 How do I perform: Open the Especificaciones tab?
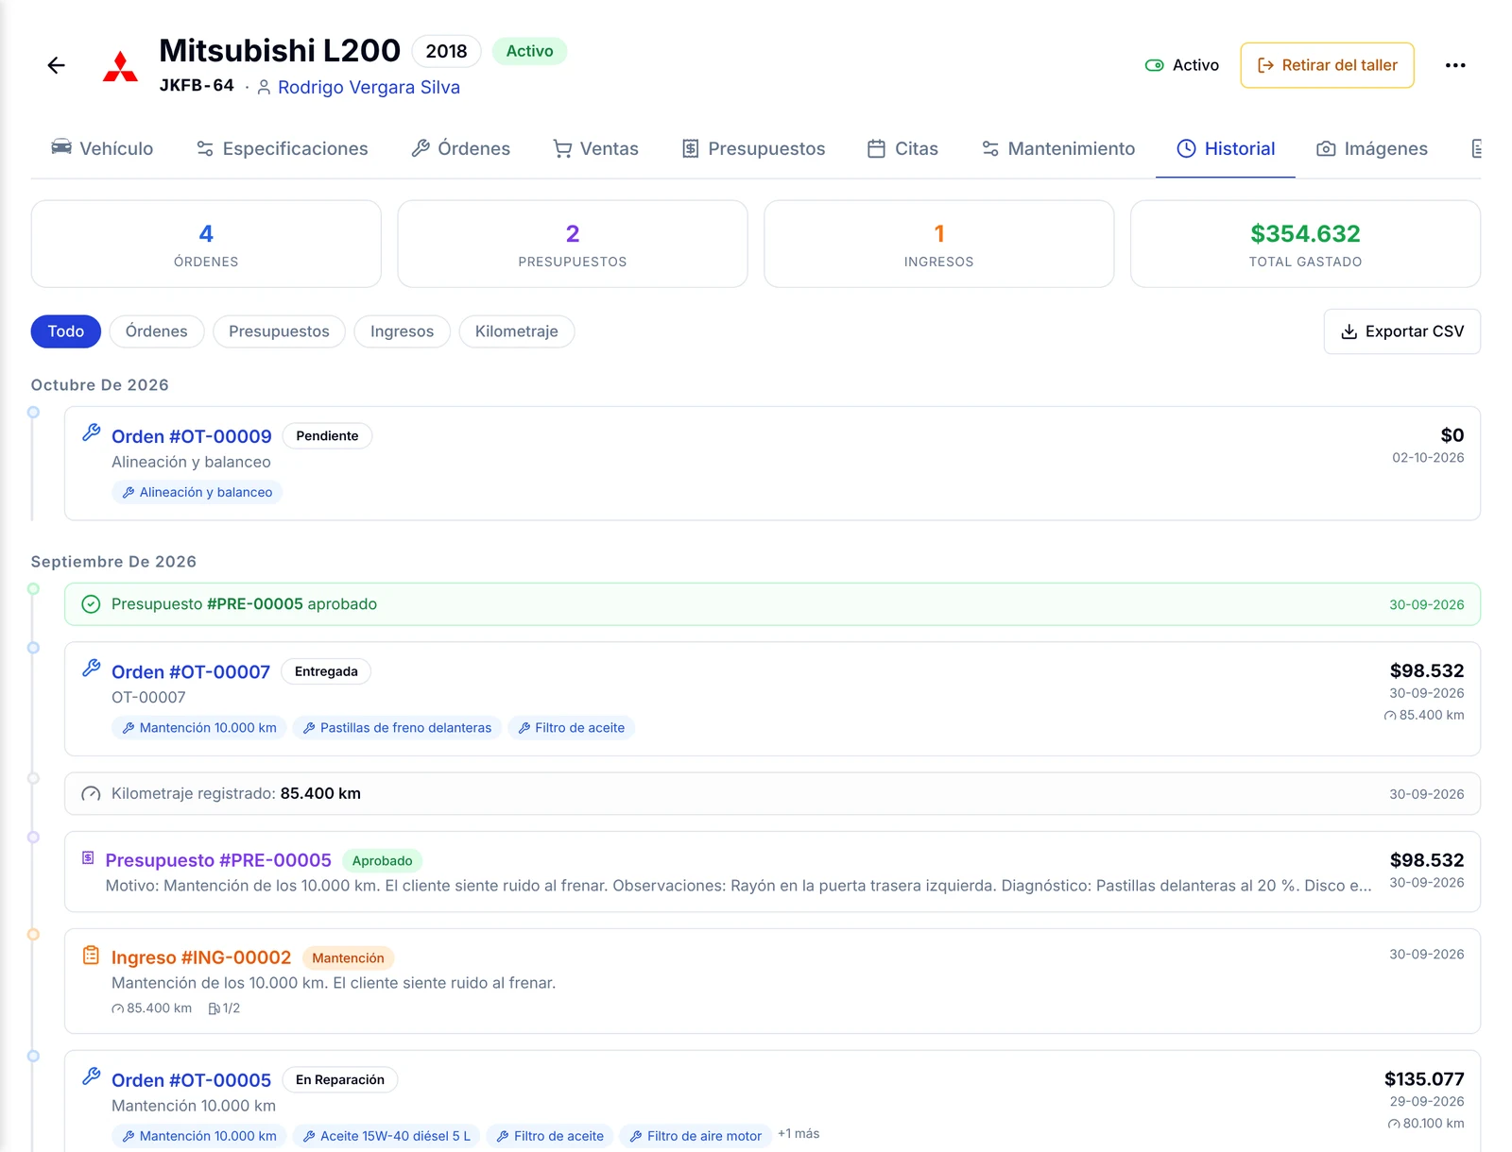tap(282, 148)
